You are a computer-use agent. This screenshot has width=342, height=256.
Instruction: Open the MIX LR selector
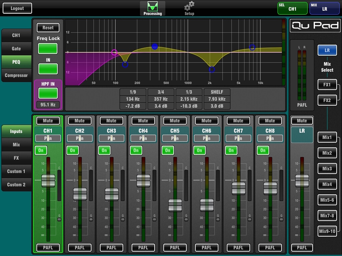pyautogui.click(x=324, y=8)
